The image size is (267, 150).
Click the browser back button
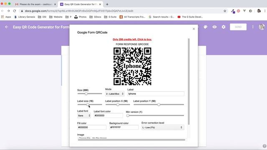coord(3,11)
